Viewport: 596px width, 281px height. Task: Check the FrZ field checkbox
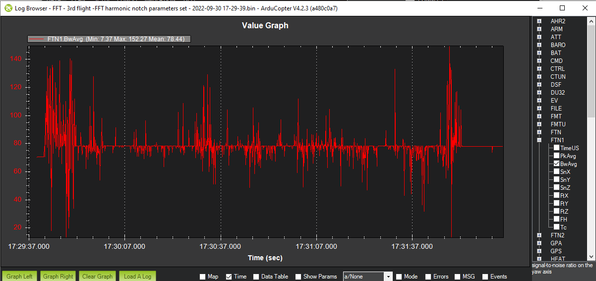pos(557,211)
